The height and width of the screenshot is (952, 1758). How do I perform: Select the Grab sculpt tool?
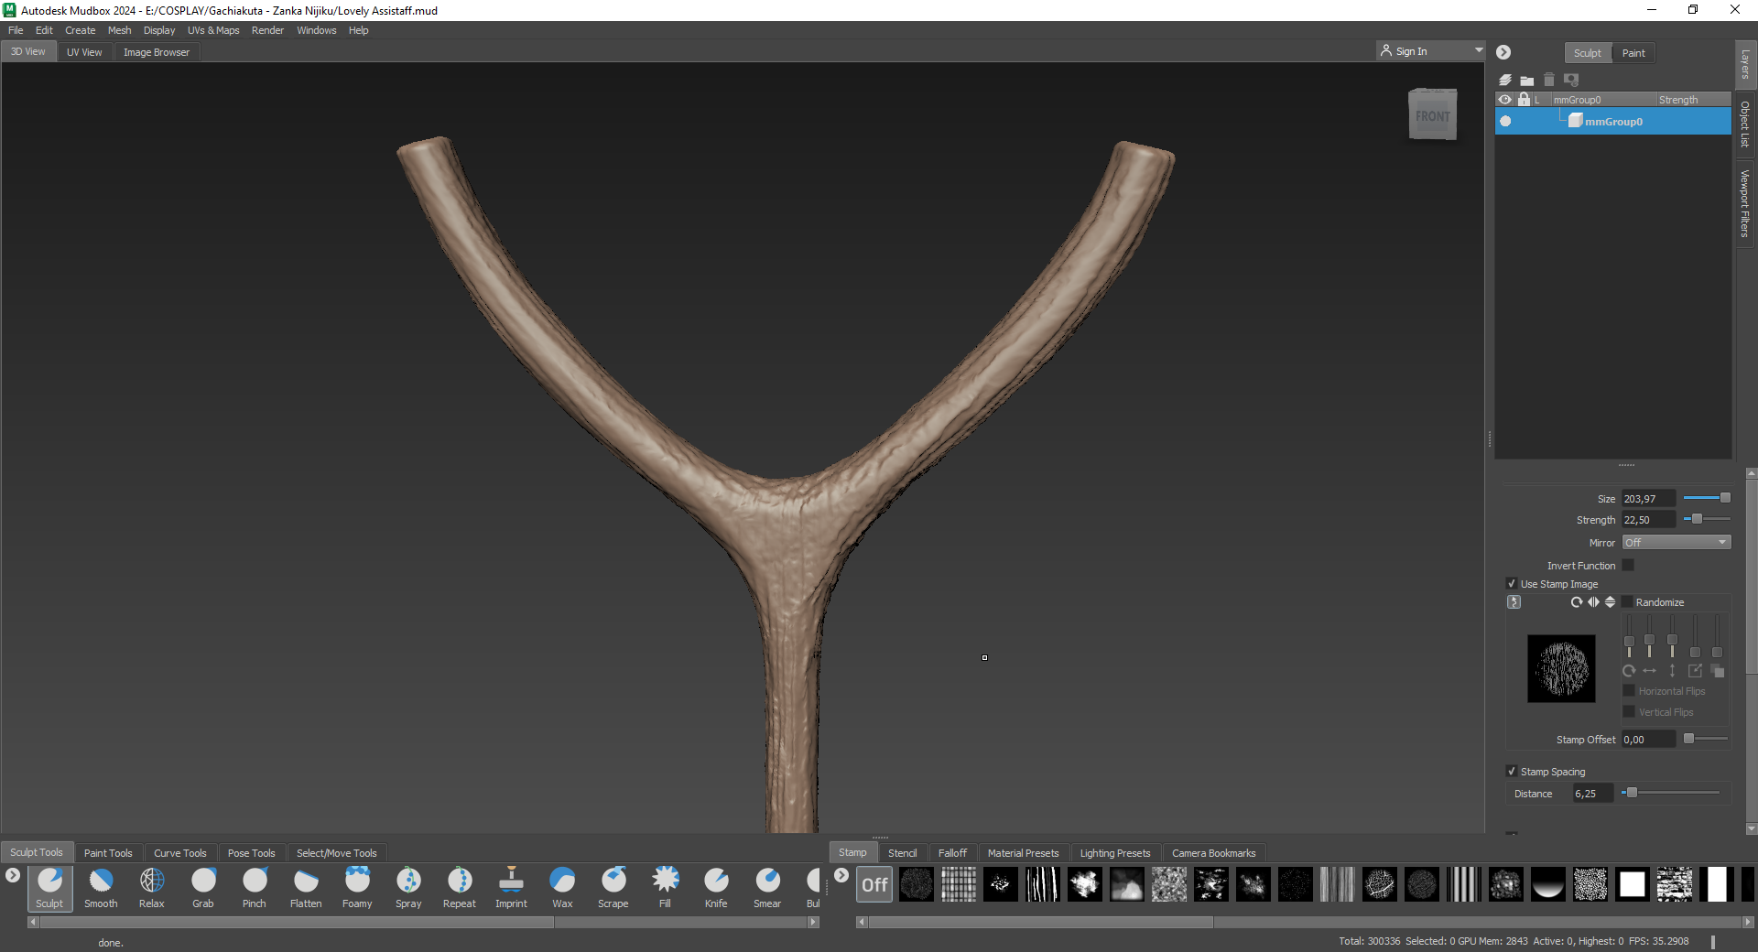tap(203, 882)
